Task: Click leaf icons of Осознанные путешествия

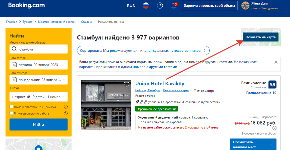Action: pyautogui.click(x=141, y=102)
